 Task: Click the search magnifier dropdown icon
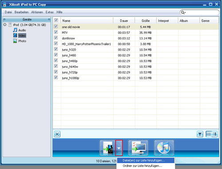(x=183, y=12)
